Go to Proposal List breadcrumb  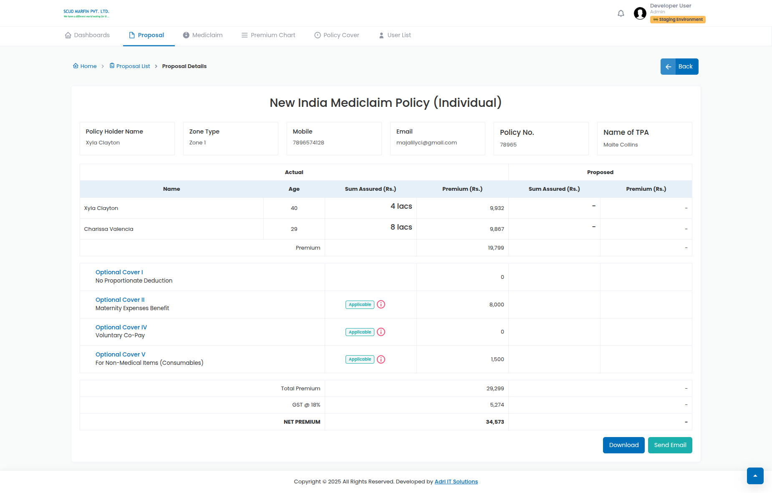tap(130, 66)
